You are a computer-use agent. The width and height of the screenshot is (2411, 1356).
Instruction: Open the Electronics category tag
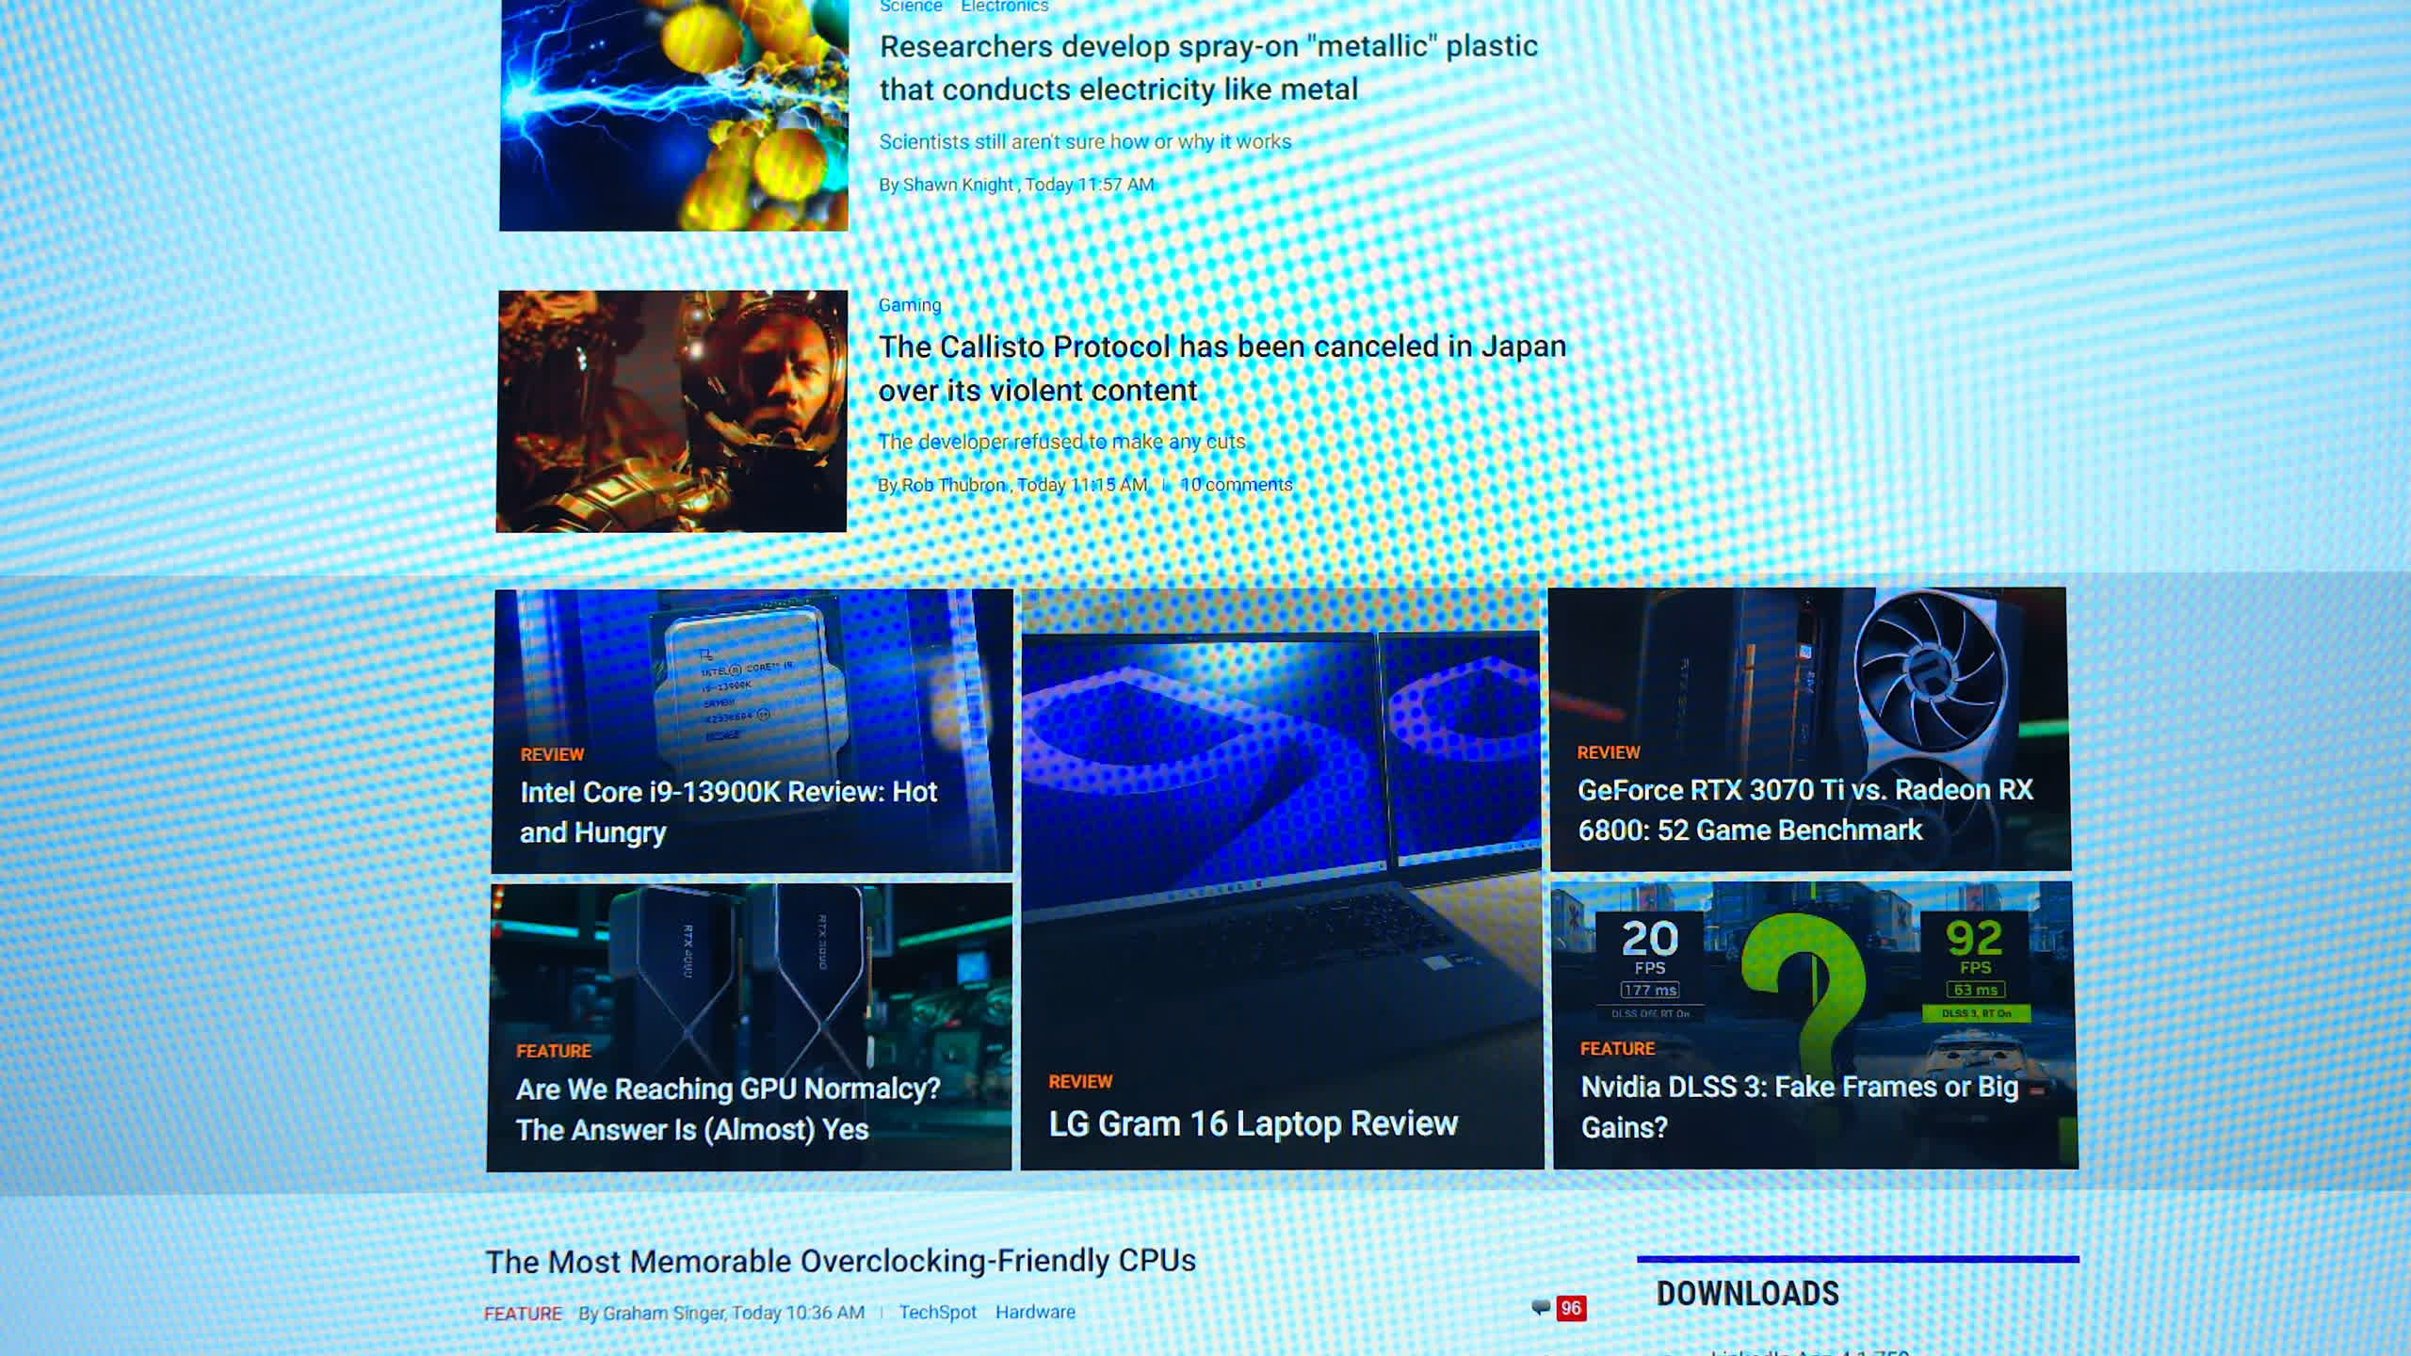[x=1004, y=7]
